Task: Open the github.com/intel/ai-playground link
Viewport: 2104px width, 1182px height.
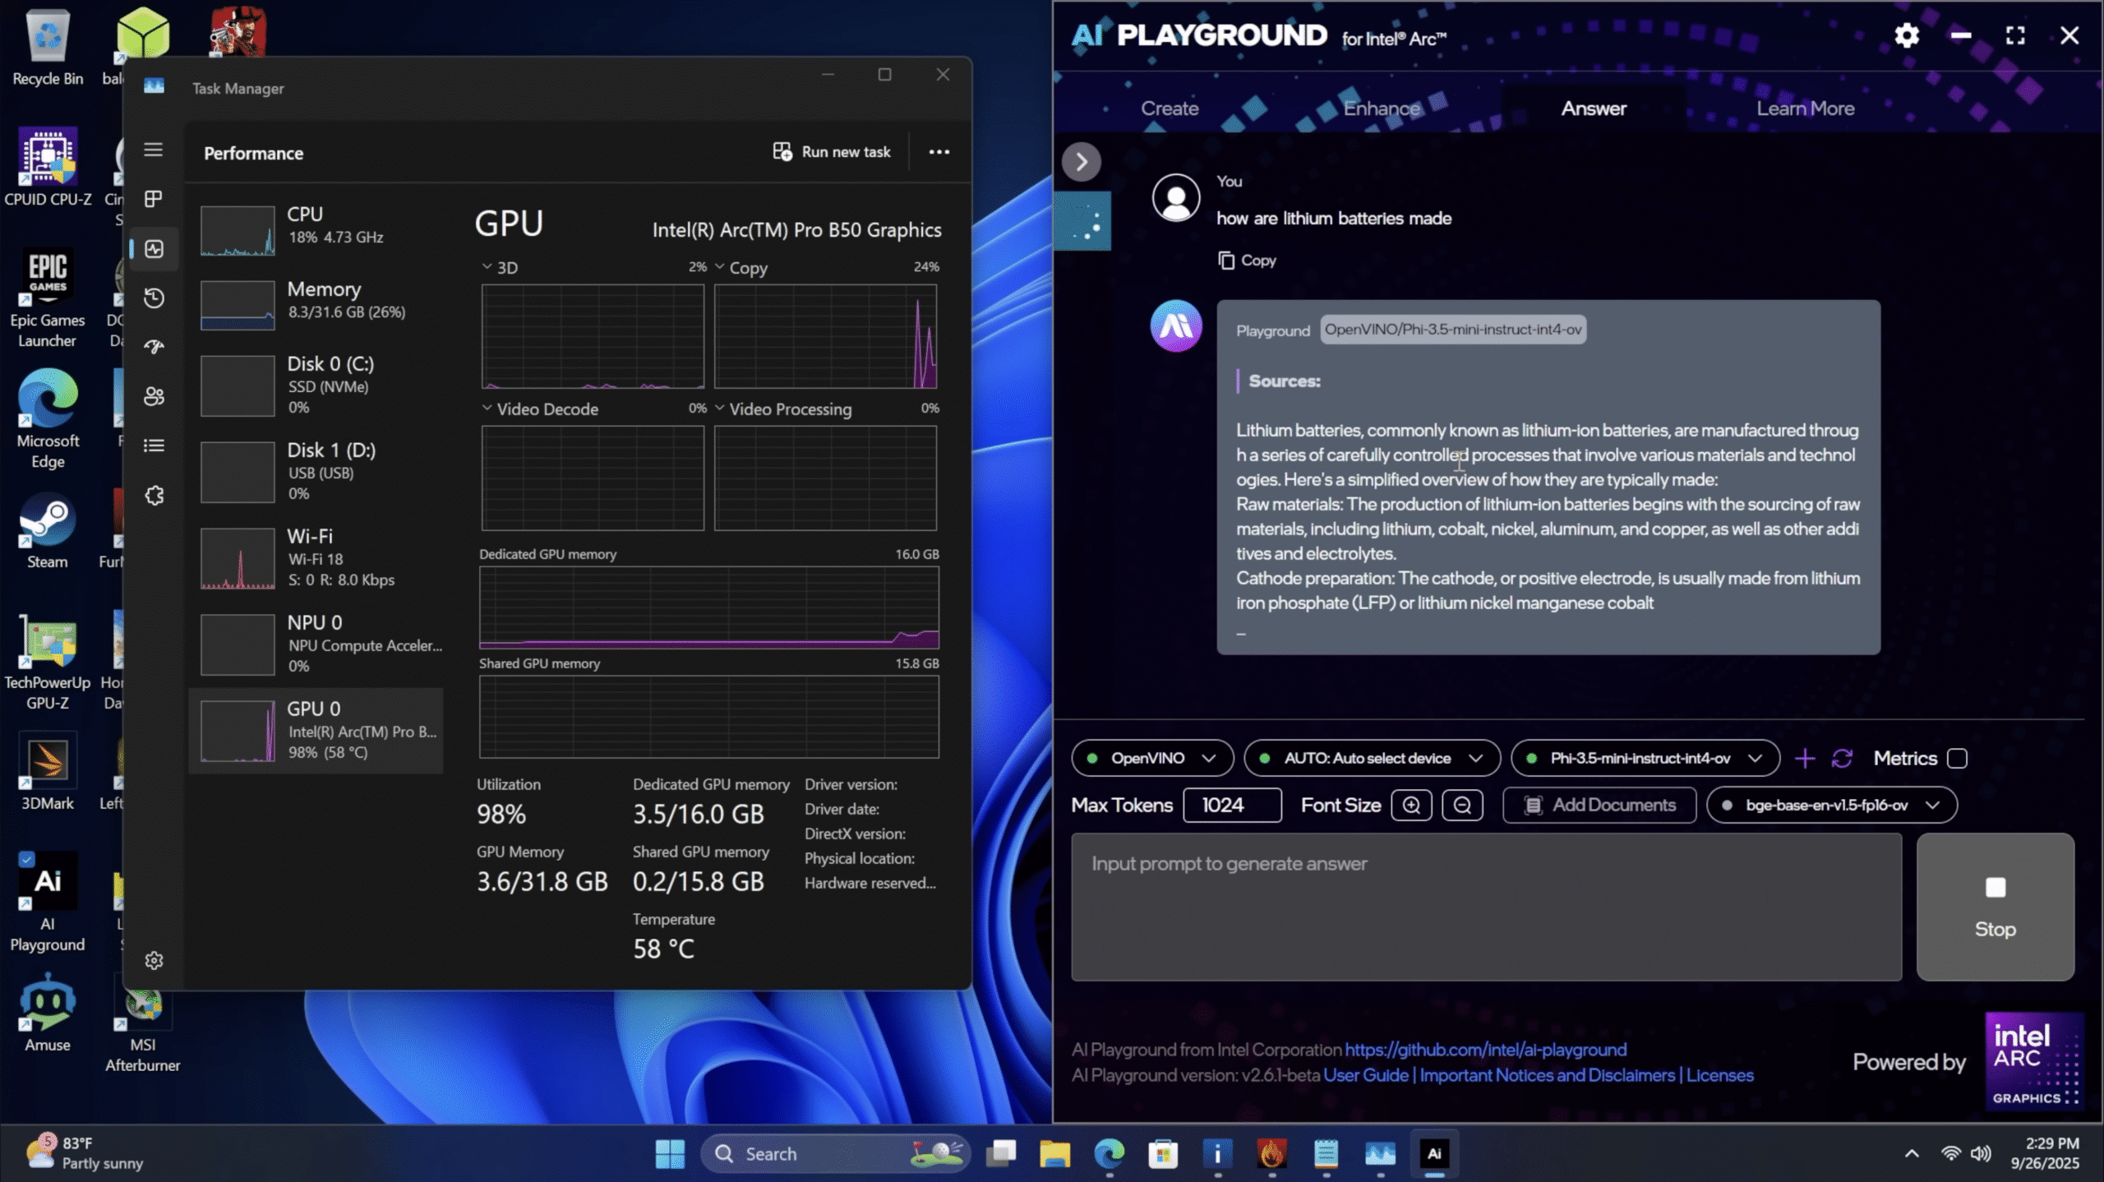Action: [1485, 1050]
